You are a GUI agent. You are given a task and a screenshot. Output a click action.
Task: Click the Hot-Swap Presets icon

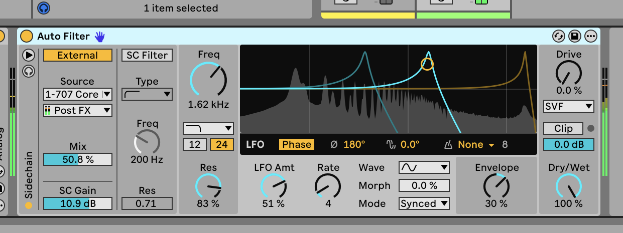(x=559, y=36)
